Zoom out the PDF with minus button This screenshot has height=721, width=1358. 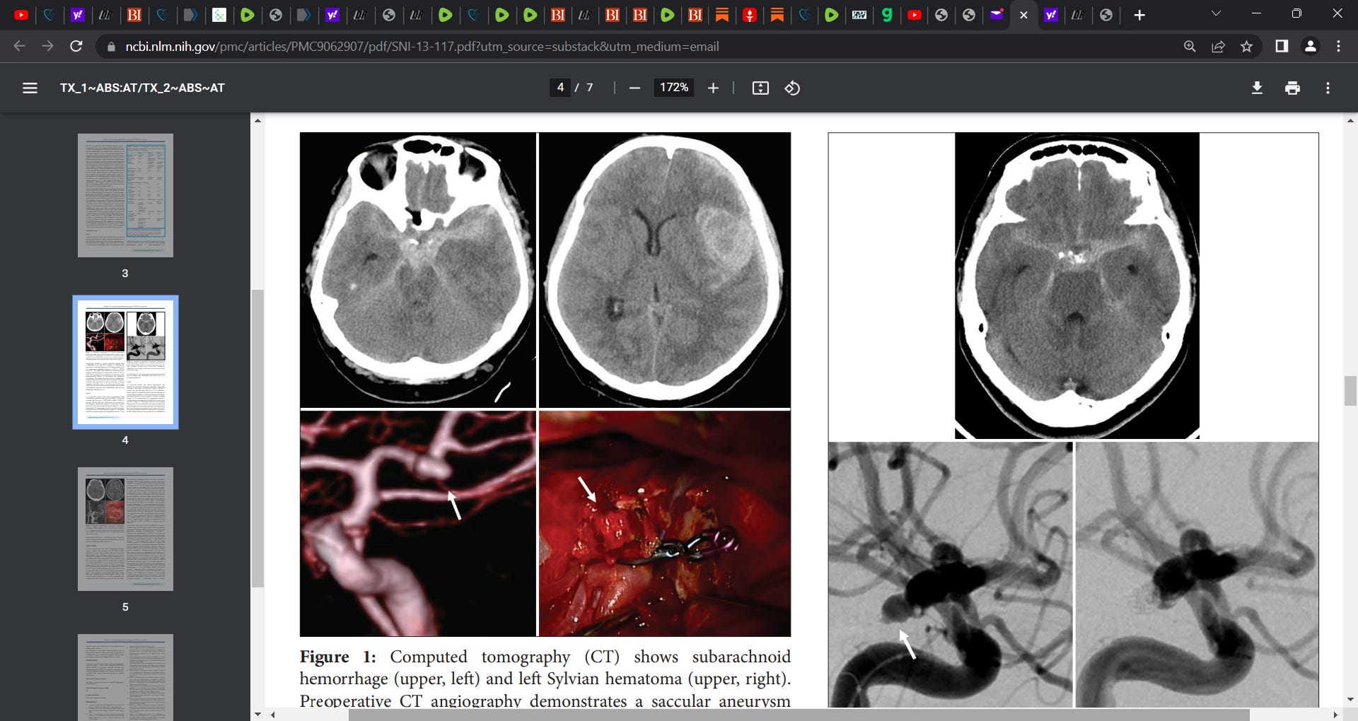634,88
